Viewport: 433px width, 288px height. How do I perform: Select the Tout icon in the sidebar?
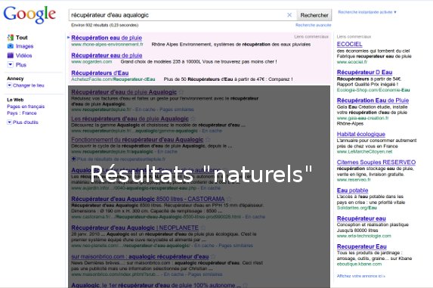11,37
